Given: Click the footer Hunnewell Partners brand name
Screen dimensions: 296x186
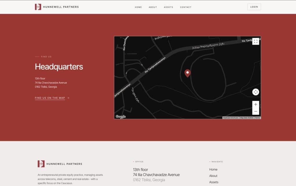Looking at the screenshot, I should (64, 164).
